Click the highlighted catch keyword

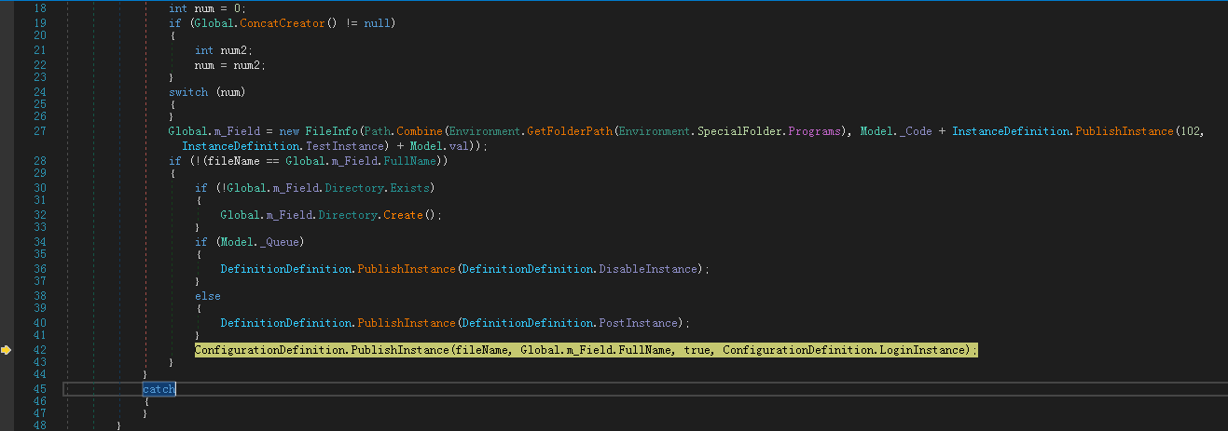159,389
